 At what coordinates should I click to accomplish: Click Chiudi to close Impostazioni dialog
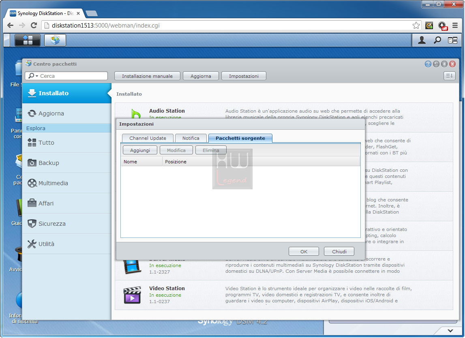tap(339, 251)
